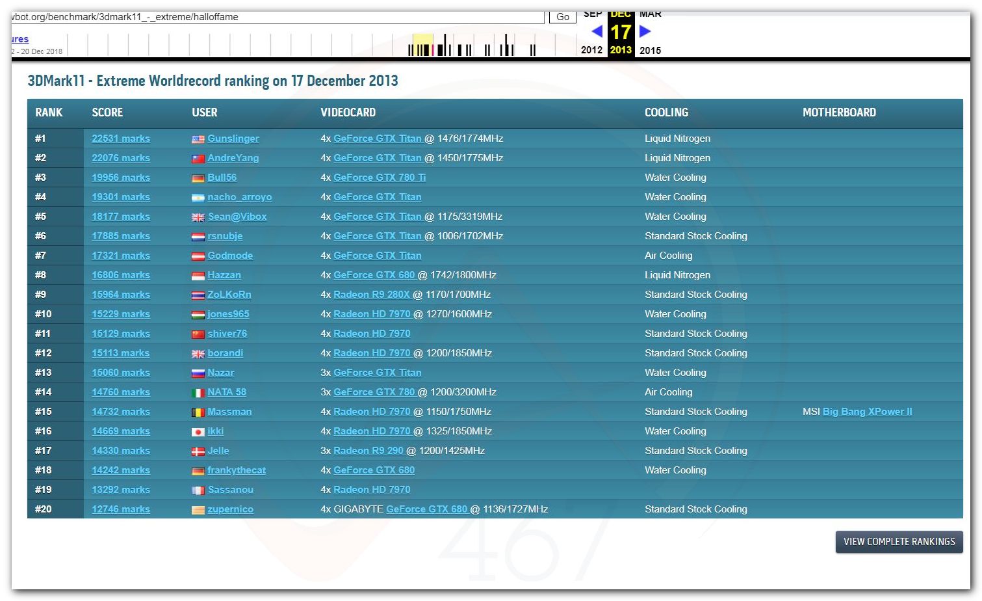
Task: Select year 2015 in the archive timeline
Action: click(650, 50)
